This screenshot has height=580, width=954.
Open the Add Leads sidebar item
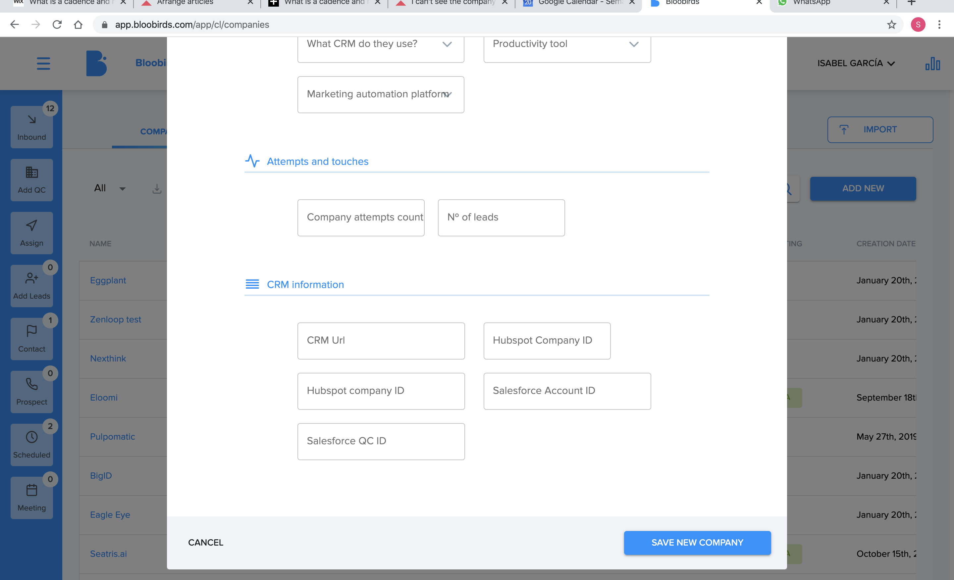[32, 286]
